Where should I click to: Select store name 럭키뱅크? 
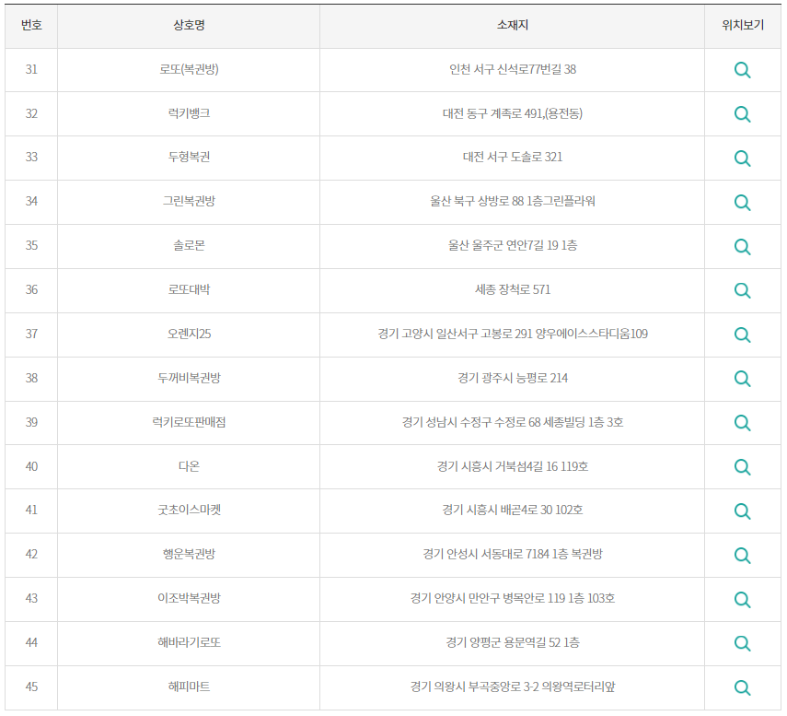189,113
